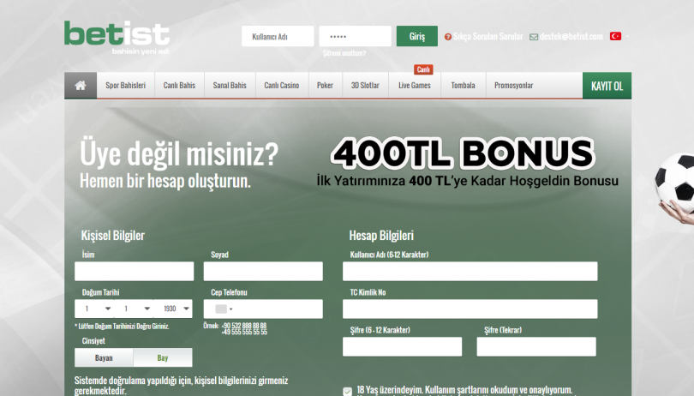This screenshot has width=694, height=396.
Task: Expand language arrow beside the flag
Action: pyautogui.click(x=626, y=36)
